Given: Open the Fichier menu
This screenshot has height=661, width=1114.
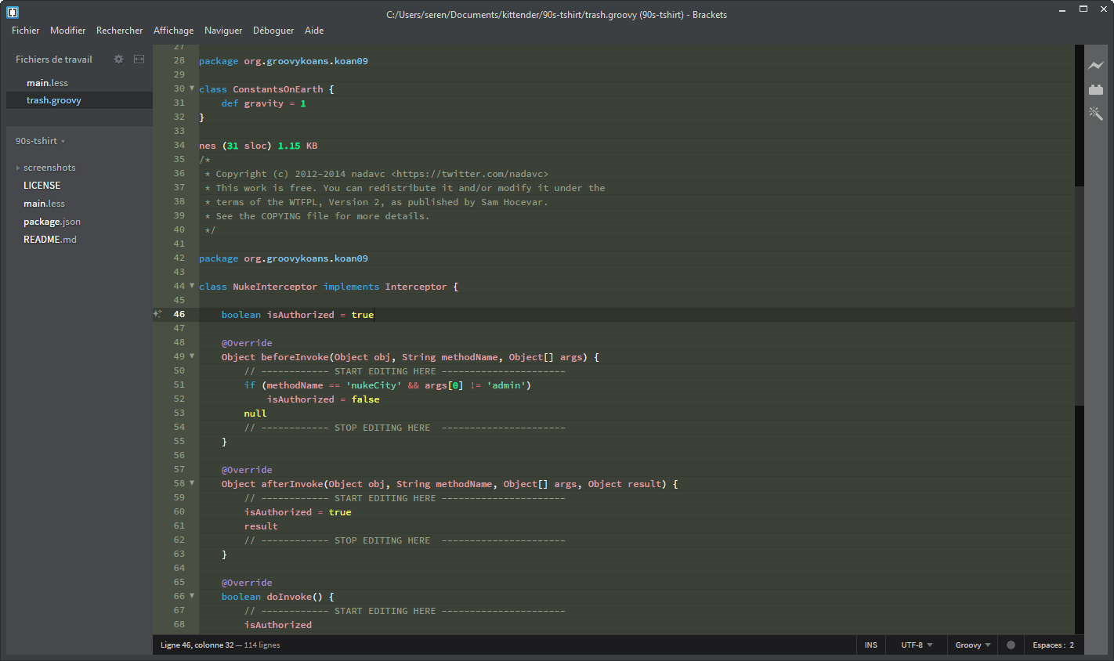Looking at the screenshot, I should pos(25,31).
